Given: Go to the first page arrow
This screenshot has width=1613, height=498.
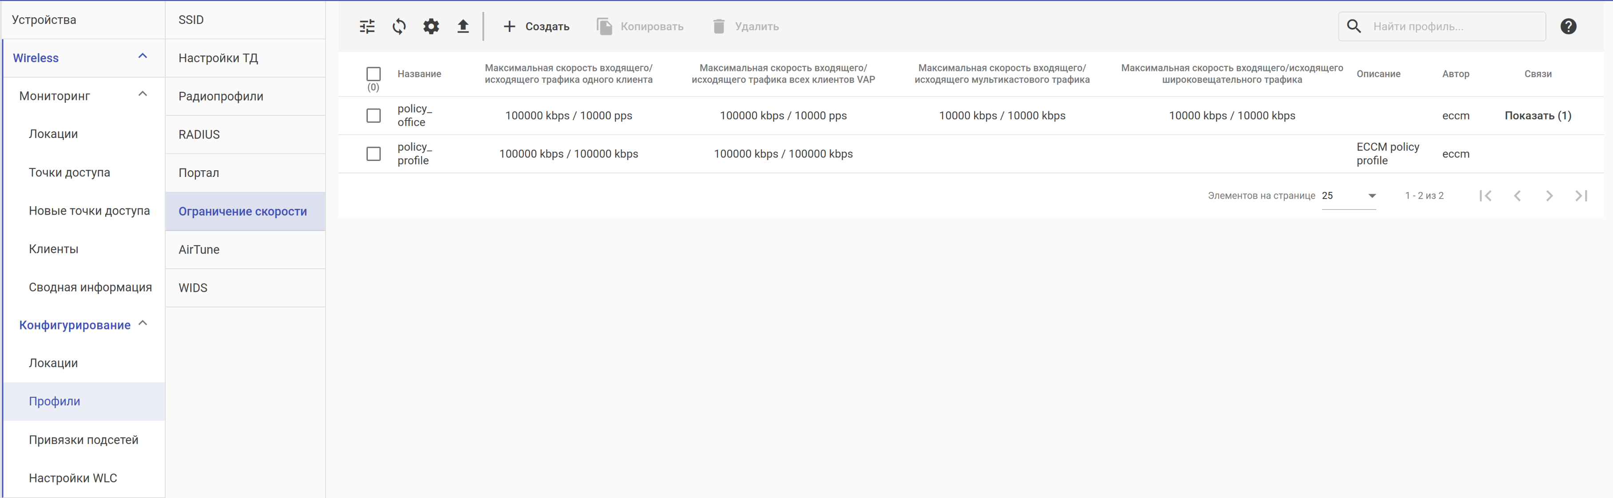Looking at the screenshot, I should (x=1485, y=196).
